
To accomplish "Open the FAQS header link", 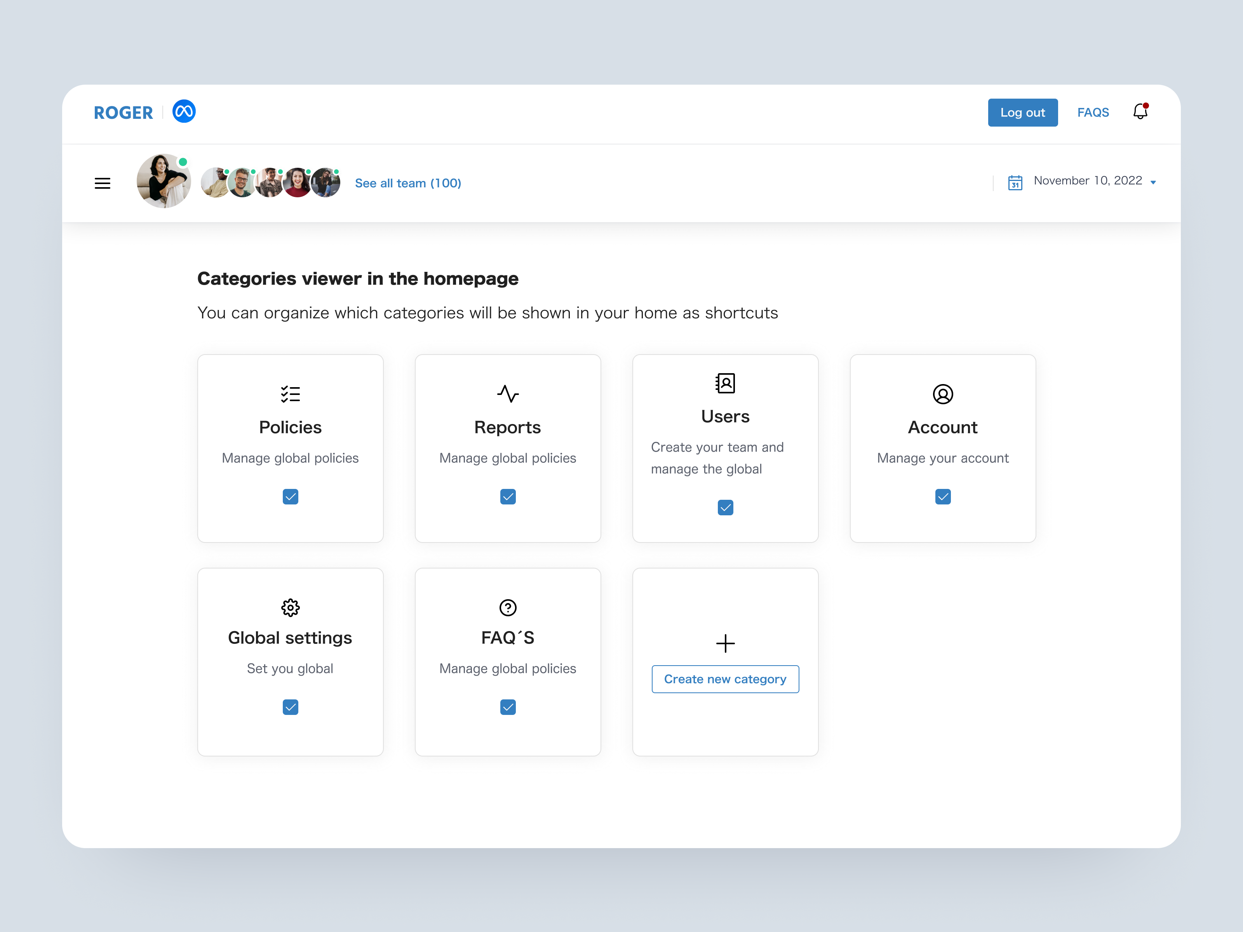I will click(x=1092, y=112).
